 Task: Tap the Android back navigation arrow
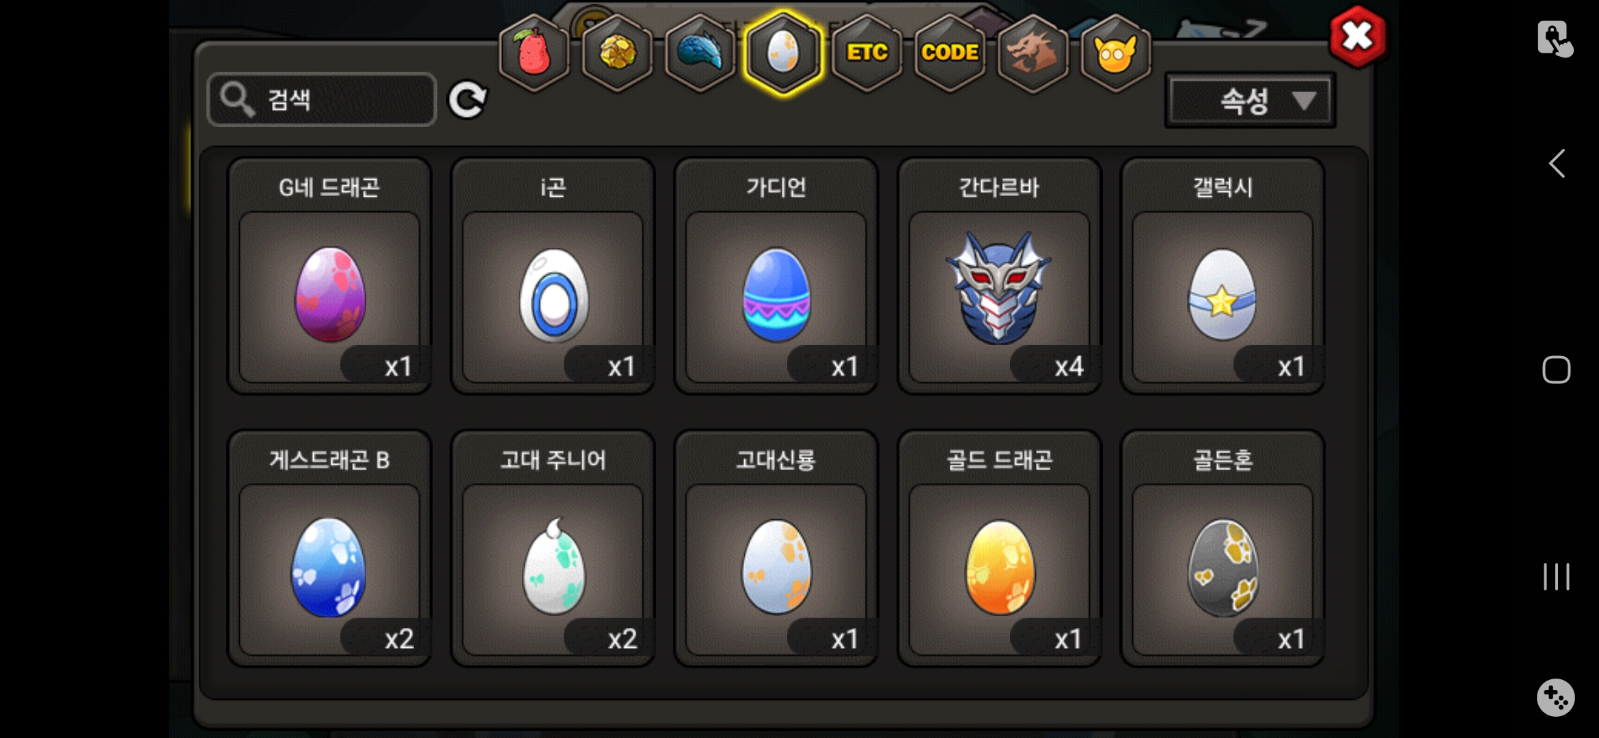click(1557, 163)
